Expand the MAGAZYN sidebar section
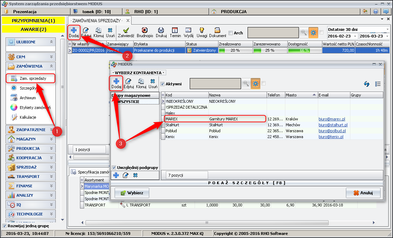 (31, 139)
